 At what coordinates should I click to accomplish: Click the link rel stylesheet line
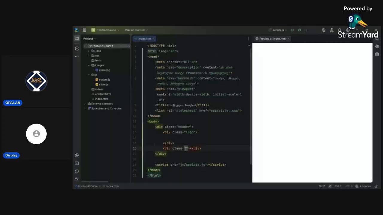[198, 110]
